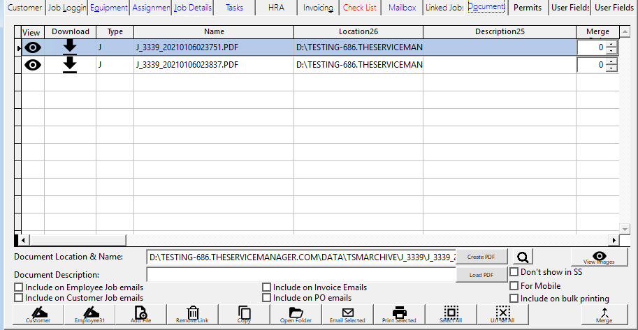Merge the documents with the Merge button
This screenshot has height=330, width=638.
point(604,315)
